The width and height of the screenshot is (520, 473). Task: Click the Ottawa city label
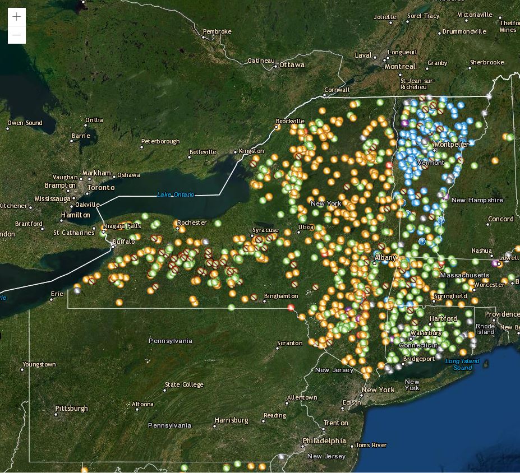(x=292, y=65)
